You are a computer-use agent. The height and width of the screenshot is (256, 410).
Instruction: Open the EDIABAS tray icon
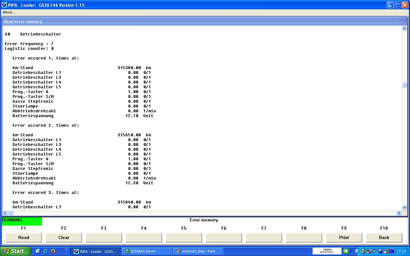363,251
